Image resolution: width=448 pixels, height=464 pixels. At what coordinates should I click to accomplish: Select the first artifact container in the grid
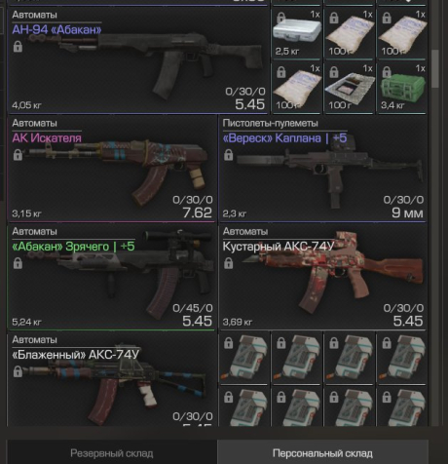pyautogui.click(x=243, y=359)
